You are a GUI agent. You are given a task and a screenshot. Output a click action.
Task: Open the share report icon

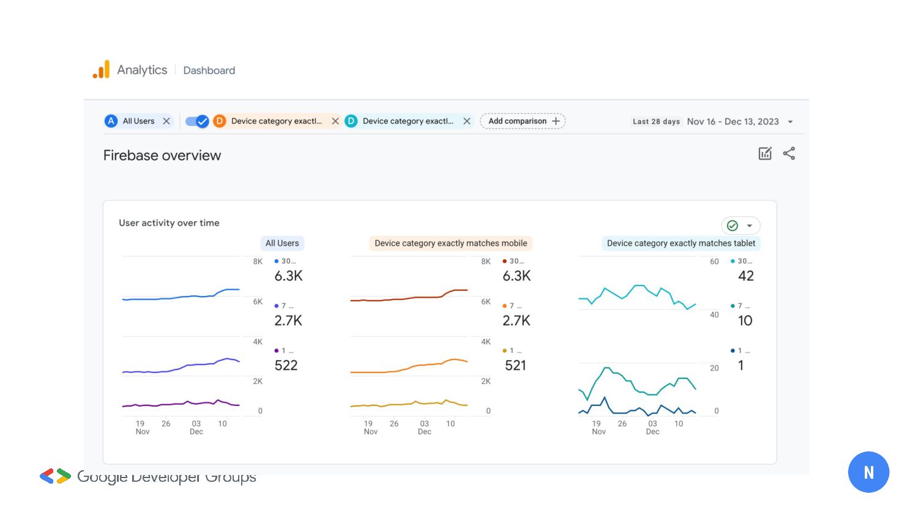point(789,153)
